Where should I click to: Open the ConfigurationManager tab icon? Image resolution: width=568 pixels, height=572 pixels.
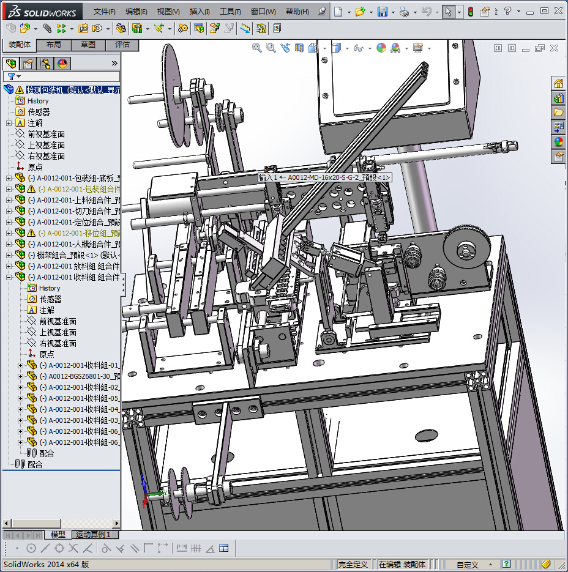click(x=45, y=64)
